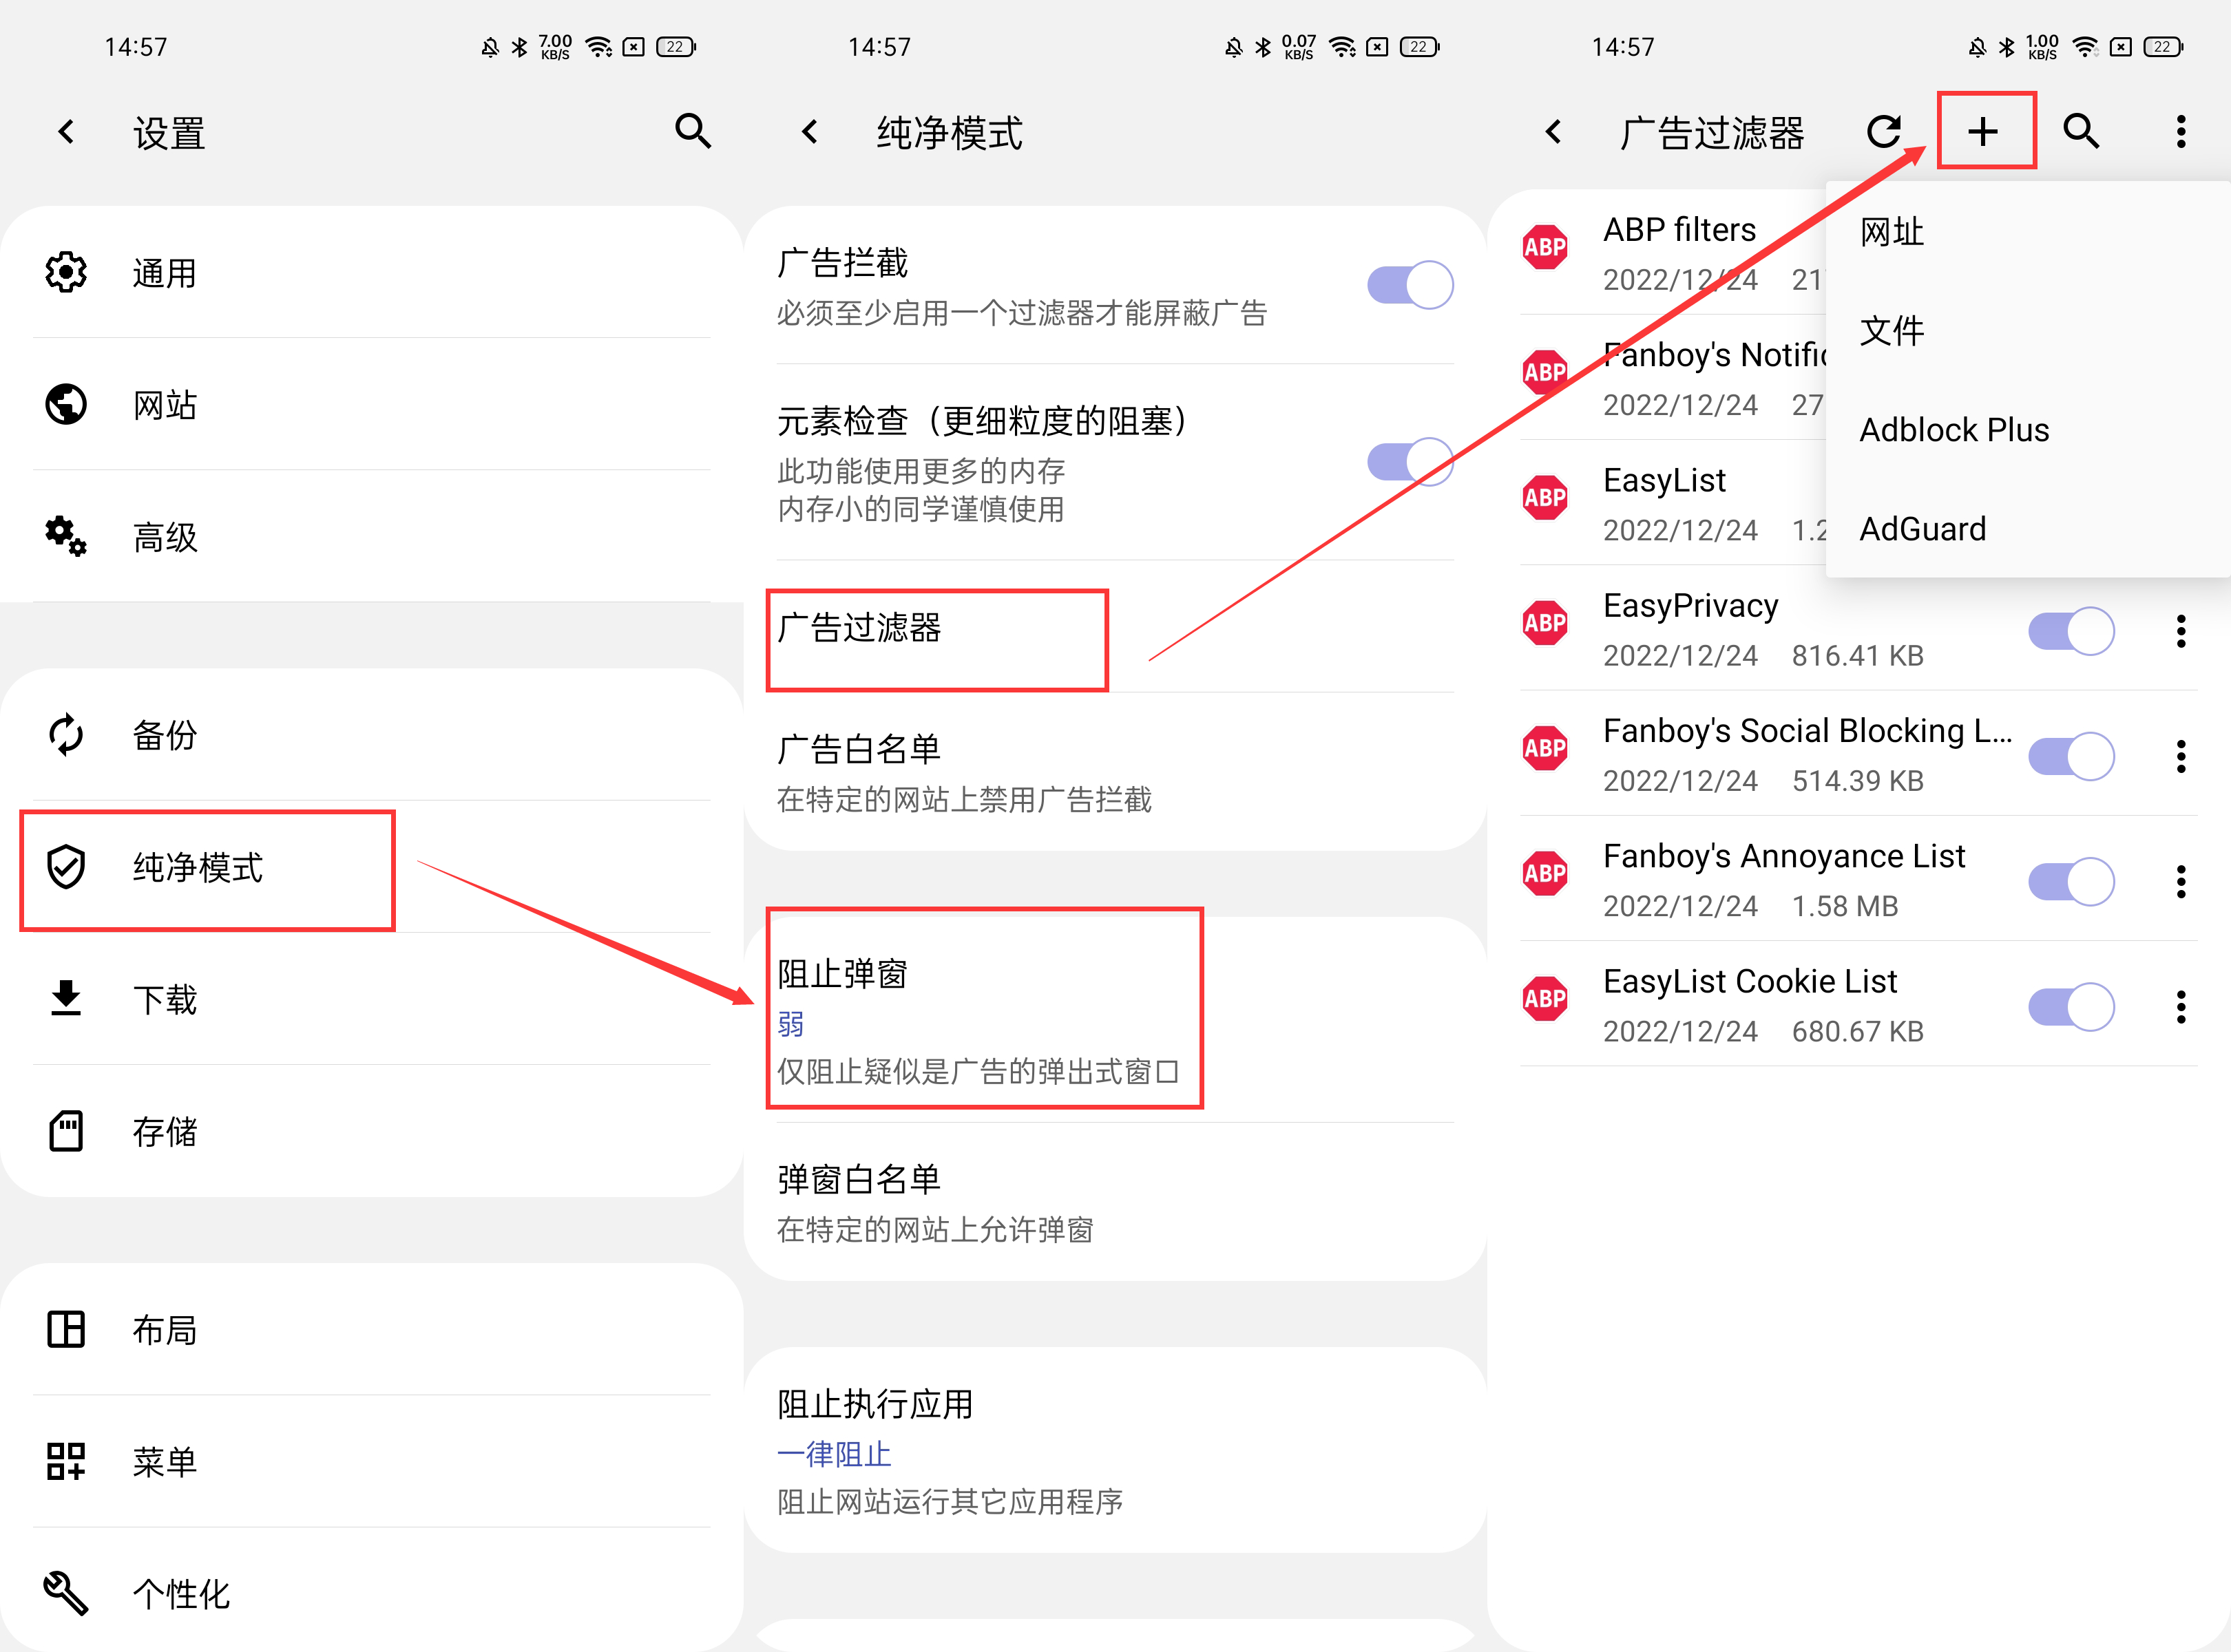Open more options for Fanboy's Annoyance List
This screenshot has height=1652, width=2231.
(2181, 881)
